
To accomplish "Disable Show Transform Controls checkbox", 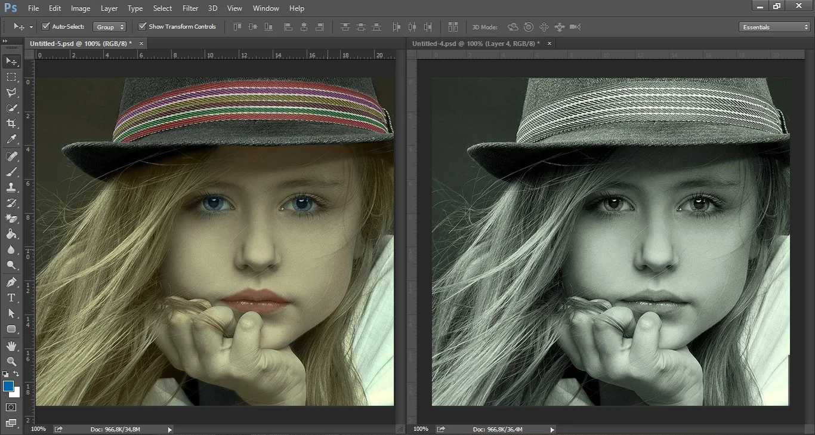I will coord(143,27).
